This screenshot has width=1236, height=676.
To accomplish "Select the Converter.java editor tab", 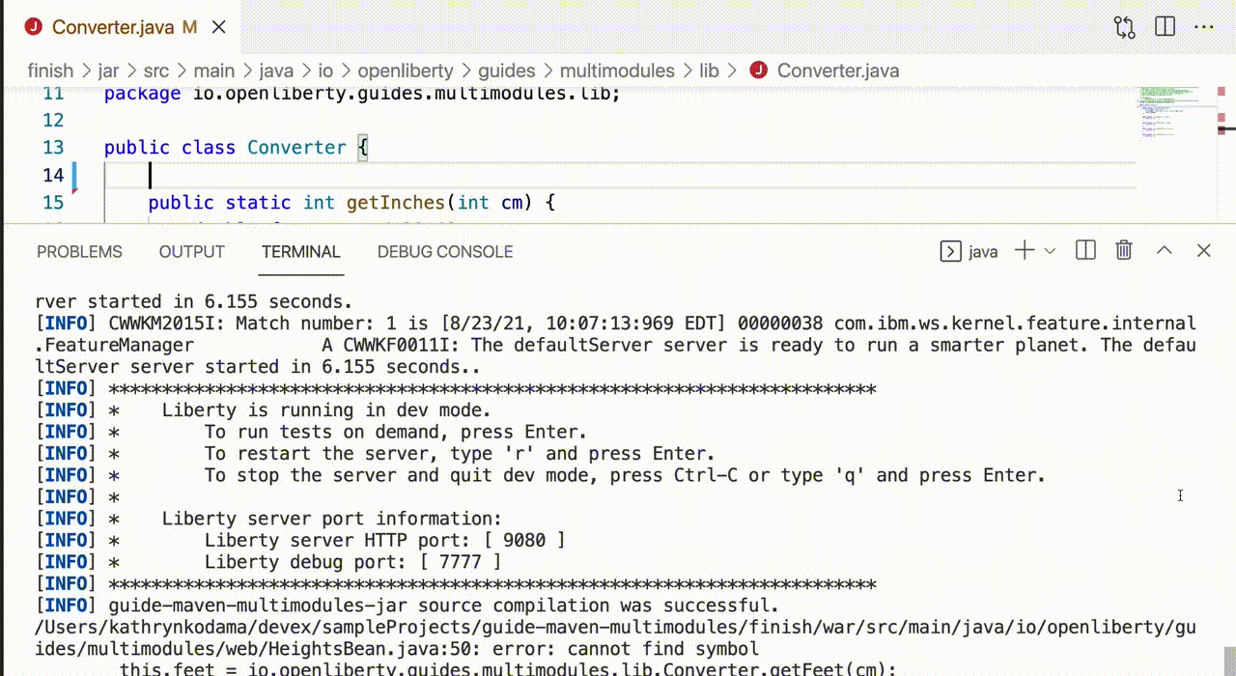I will (111, 27).
